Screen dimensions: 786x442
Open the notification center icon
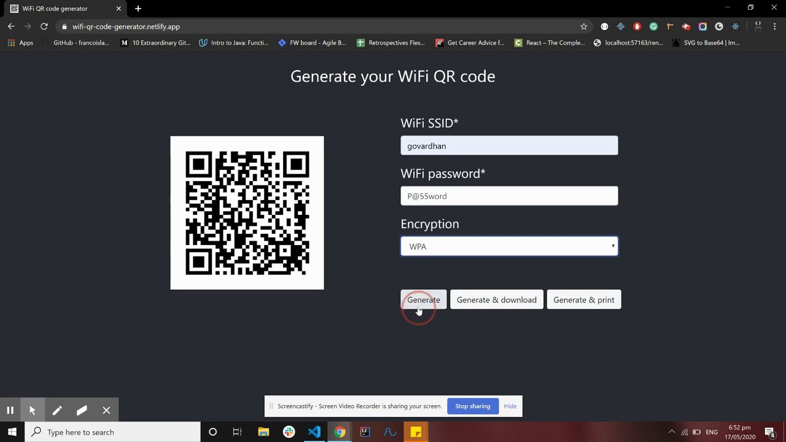[770, 432]
